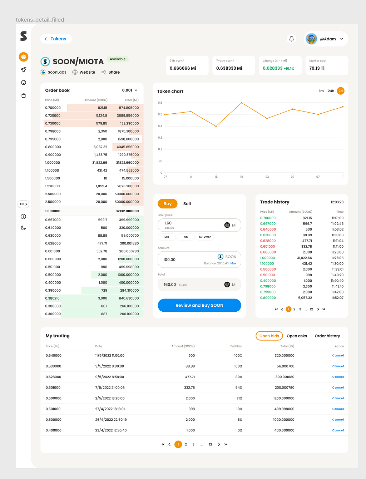Open the @Adam account dropdown
The image size is (366, 479).
pyautogui.click(x=326, y=39)
